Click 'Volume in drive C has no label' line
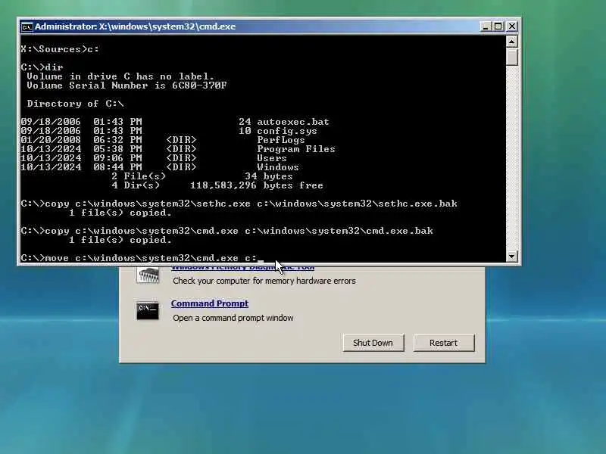Image resolution: width=606 pixels, height=454 pixels. click(x=120, y=76)
